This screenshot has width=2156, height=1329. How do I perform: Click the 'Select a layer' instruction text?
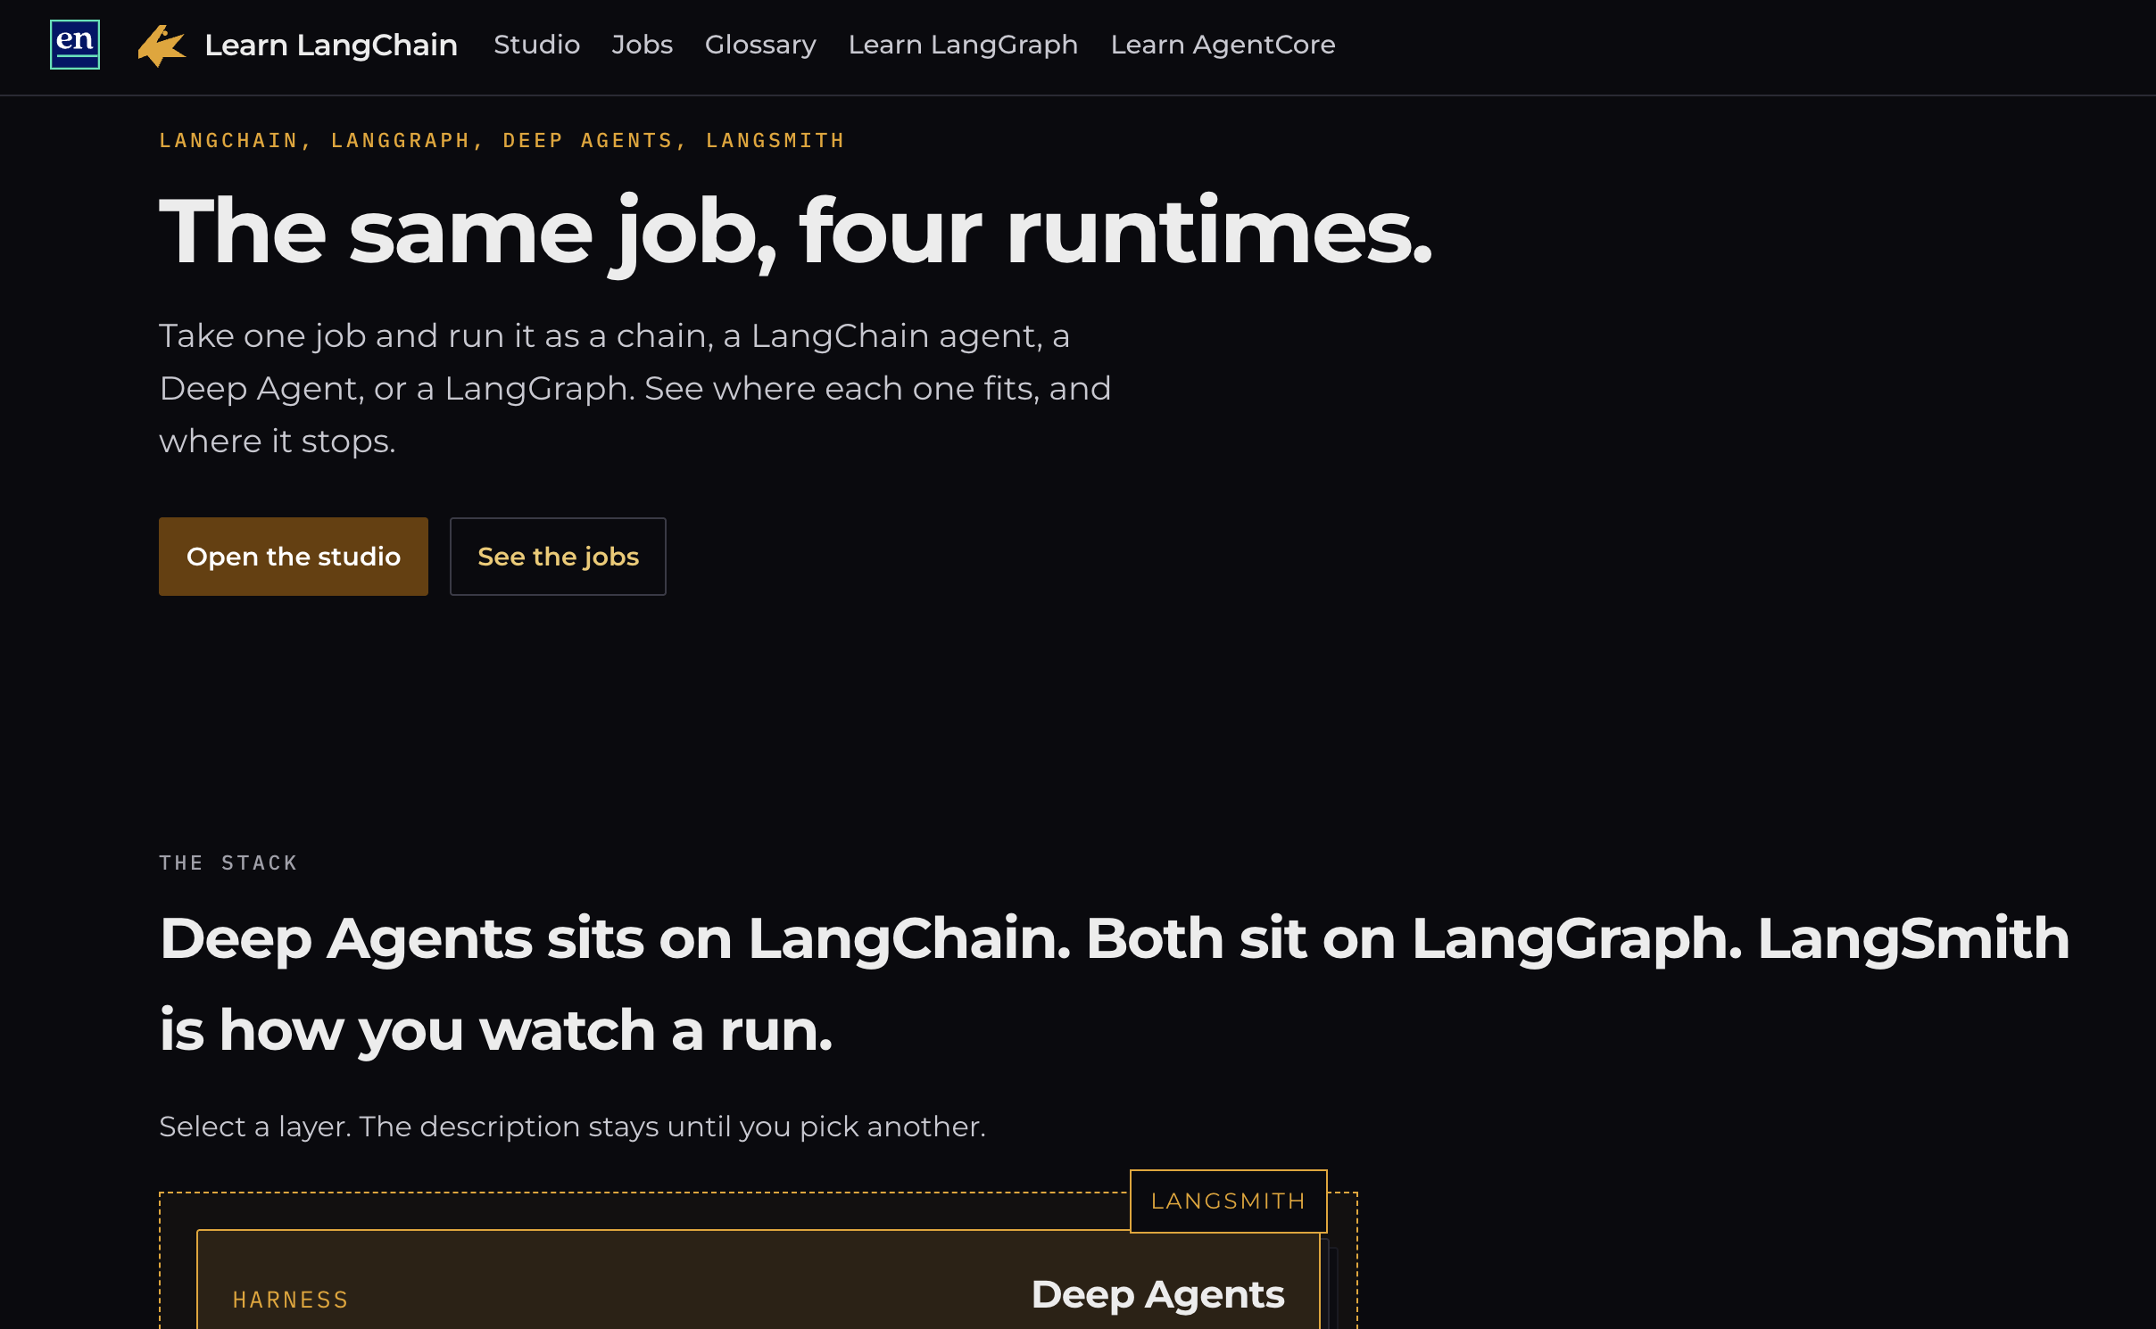click(572, 1127)
